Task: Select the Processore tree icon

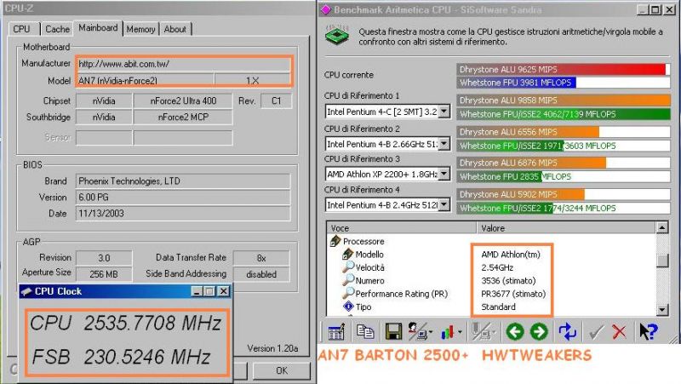Action: pos(335,241)
